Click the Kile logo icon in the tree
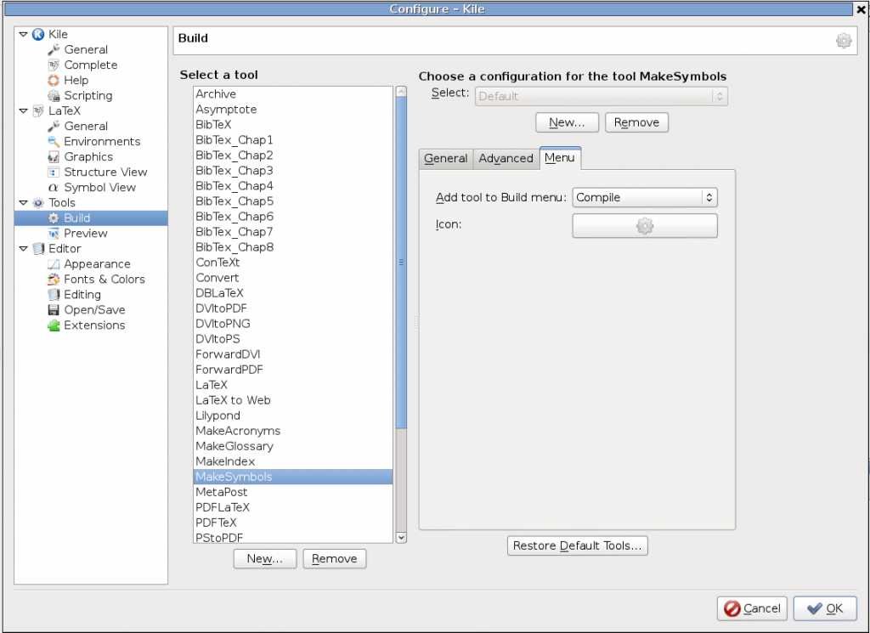The width and height of the screenshot is (870, 633). point(38,34)
